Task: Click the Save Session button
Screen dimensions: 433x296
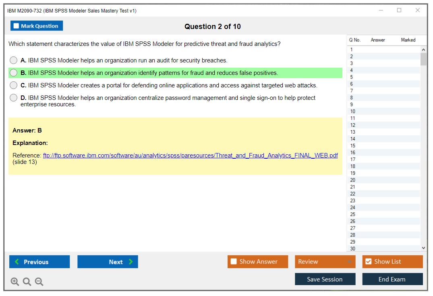Action: pos(325,279)
